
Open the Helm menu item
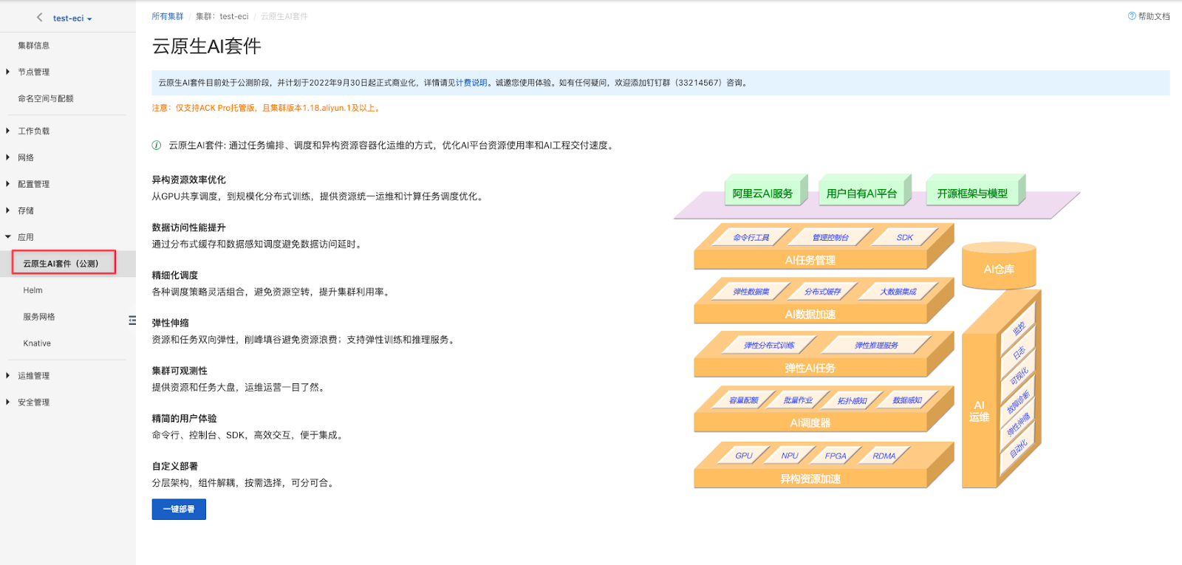click(x=33, y=290)
